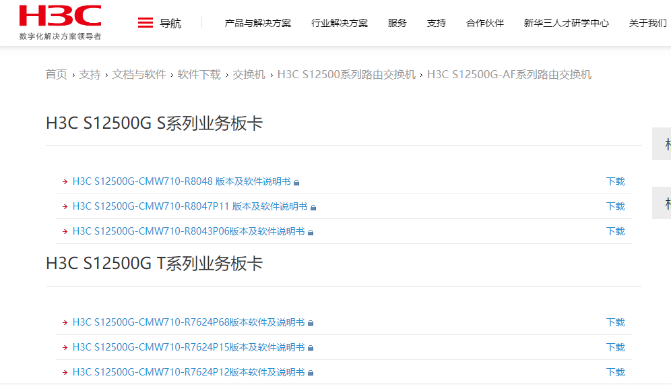This screenshot has width=671, height=387.
Task: Open R7624P15版本及软件说明书 link
Action: 189,347
